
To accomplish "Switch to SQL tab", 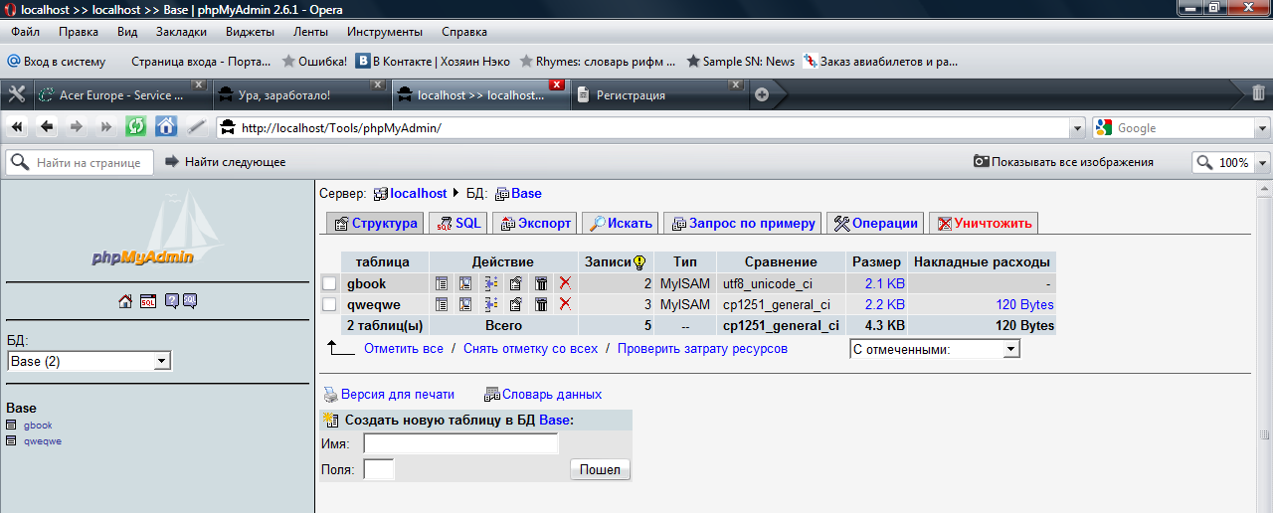I will [x=458, y=224].
